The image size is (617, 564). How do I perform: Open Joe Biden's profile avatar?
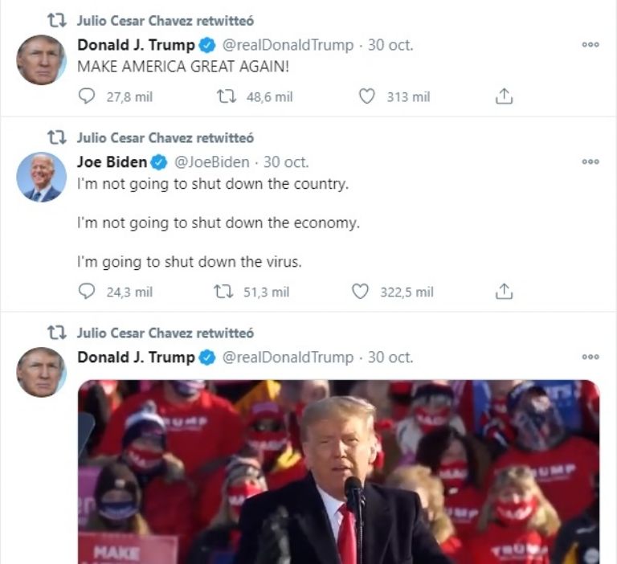41,177
